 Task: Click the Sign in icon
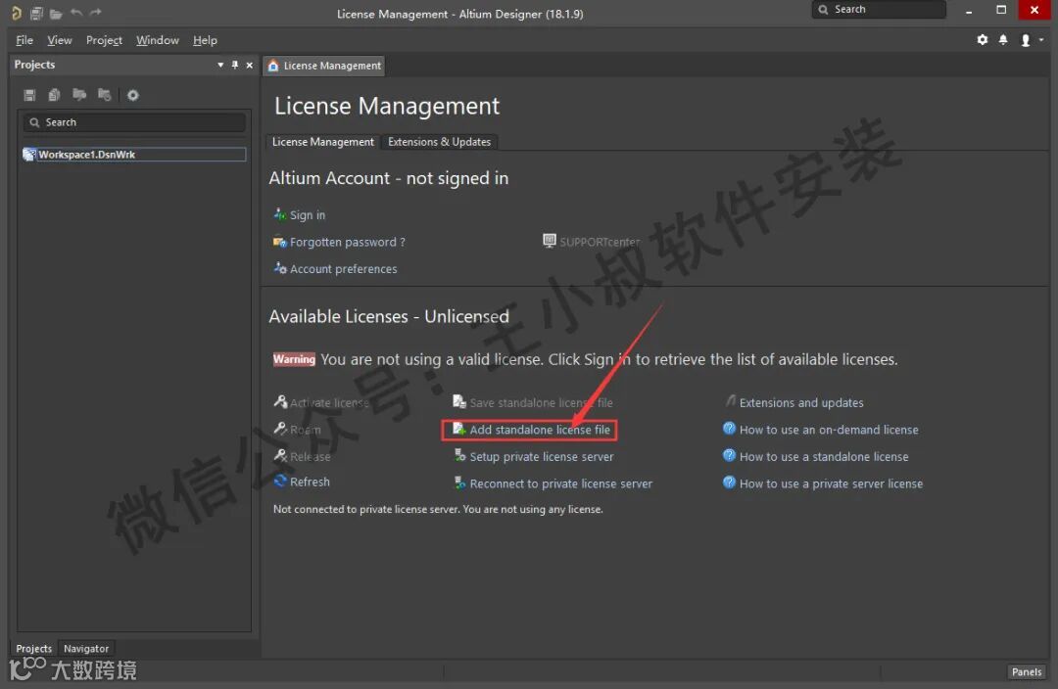280,214
